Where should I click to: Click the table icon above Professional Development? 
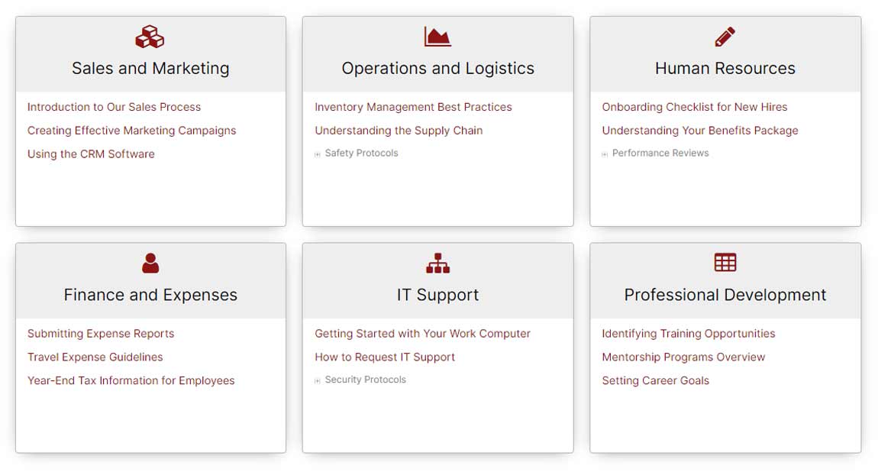point(725,263)
